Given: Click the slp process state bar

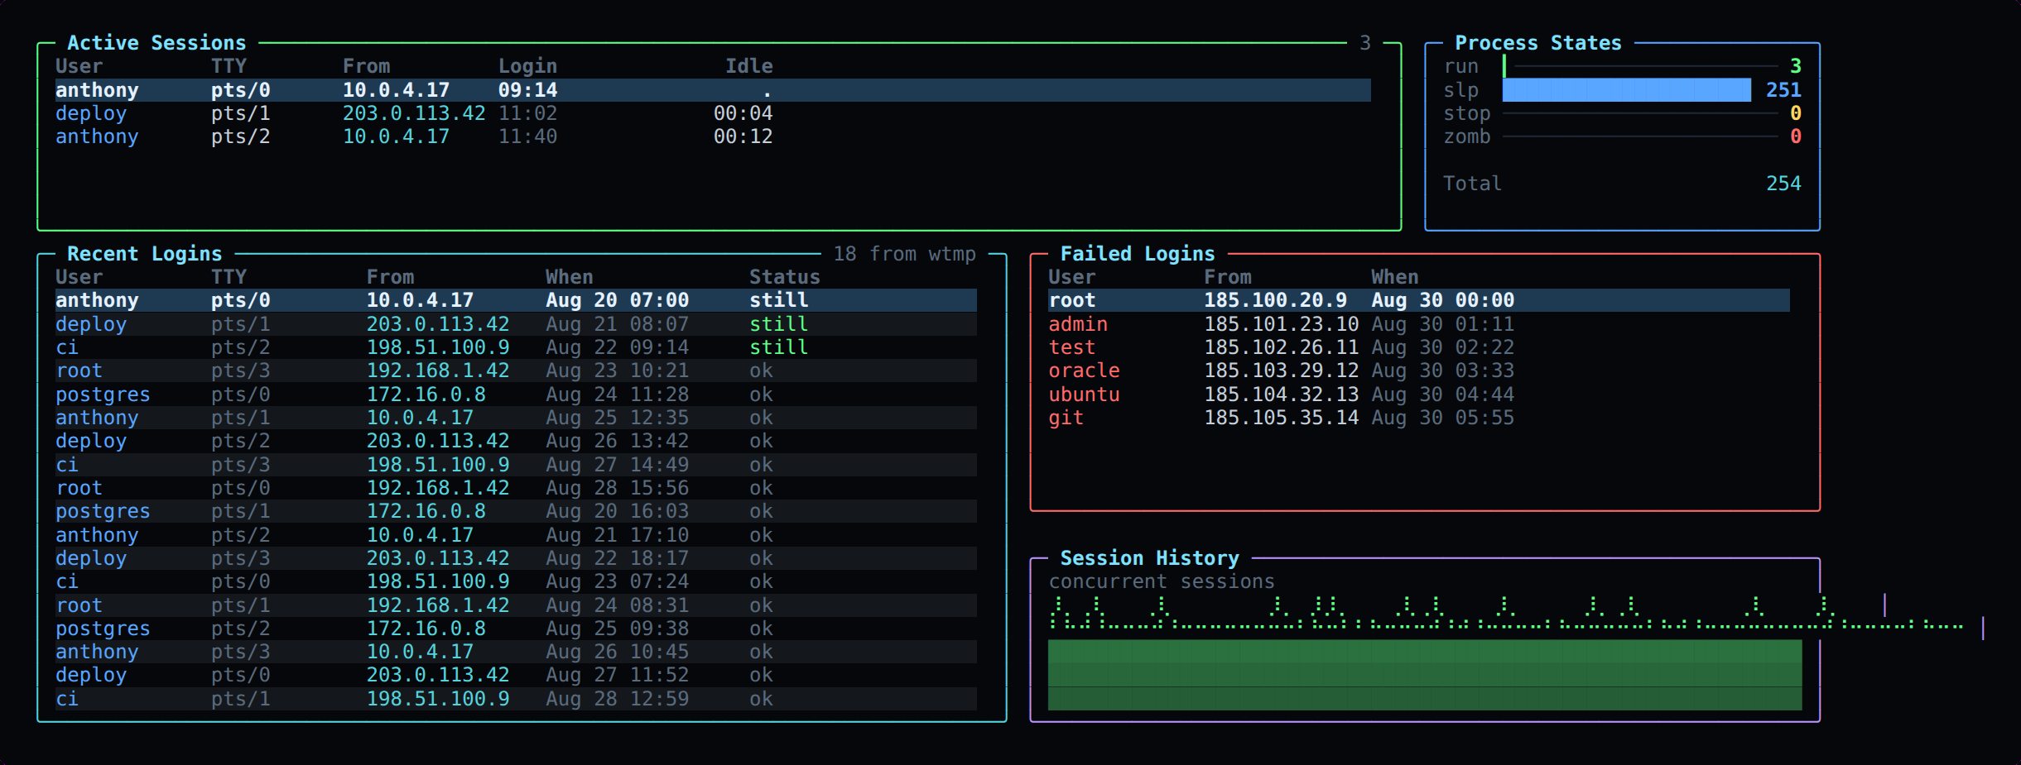Looking at the screenshot, I should point(1626,90).
